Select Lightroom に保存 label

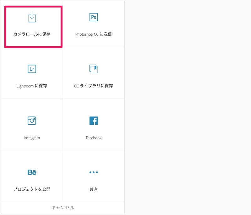[32, 86]
